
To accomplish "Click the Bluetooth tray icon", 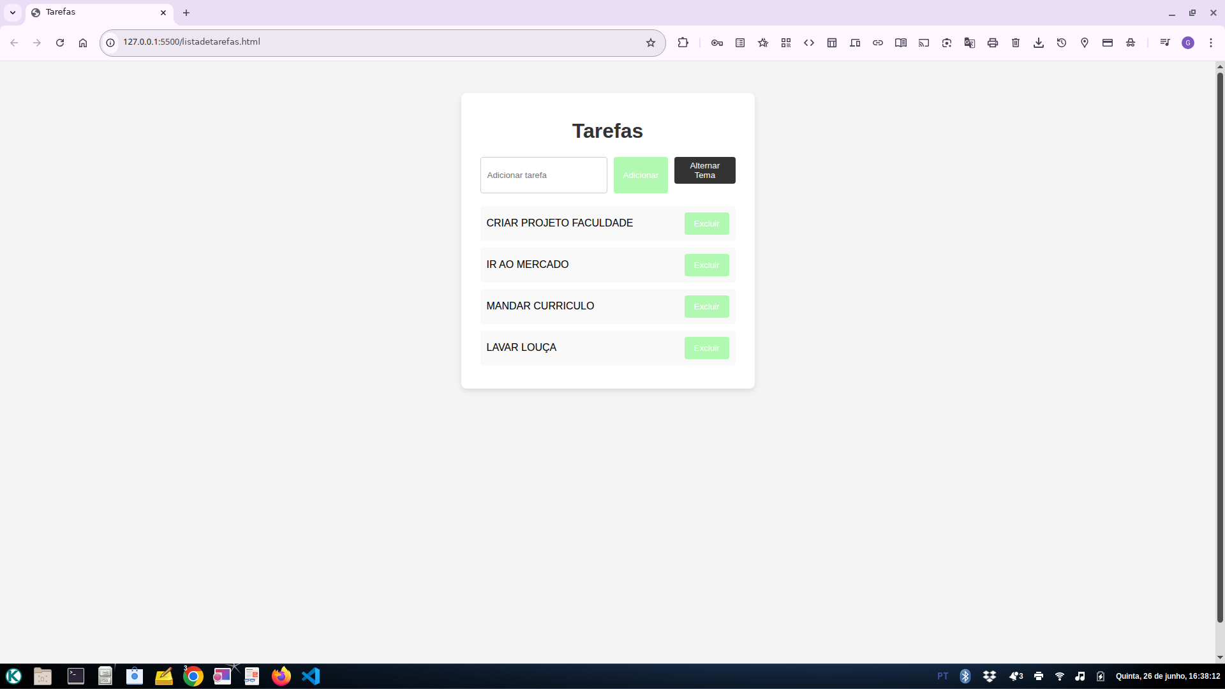I will coord(965,676).
